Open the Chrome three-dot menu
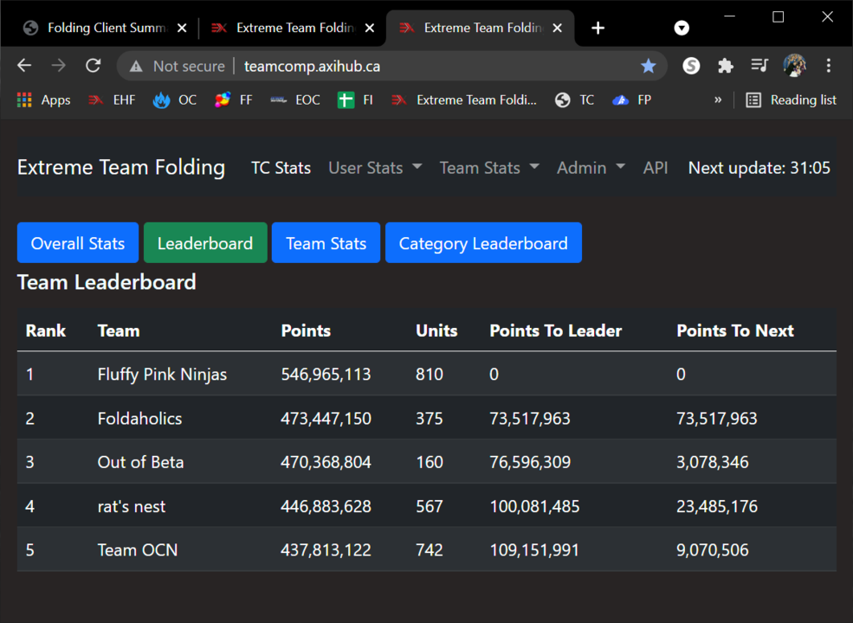This screenshot has height=623, width=853. click(829, 66)
